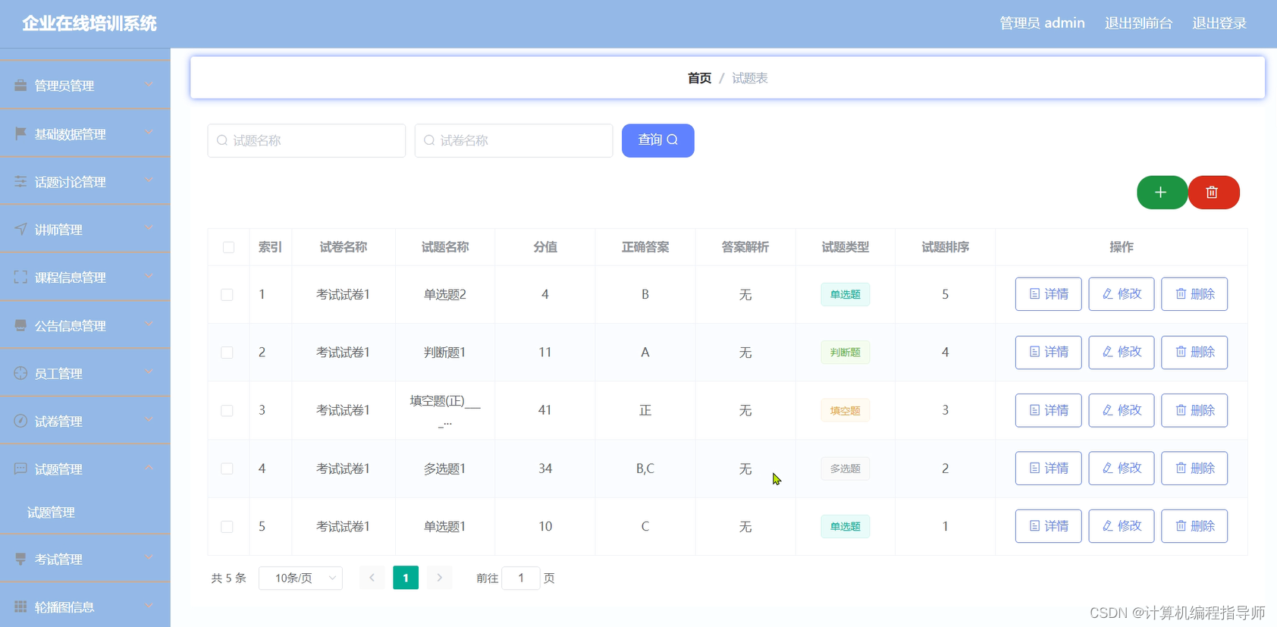
Task: Open 详情 for row 填空题(正)
Action: [1048, 410]
